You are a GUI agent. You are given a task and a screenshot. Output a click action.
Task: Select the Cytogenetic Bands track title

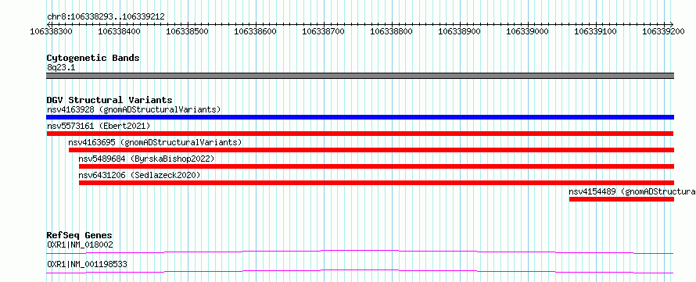[x=93, y=58]
